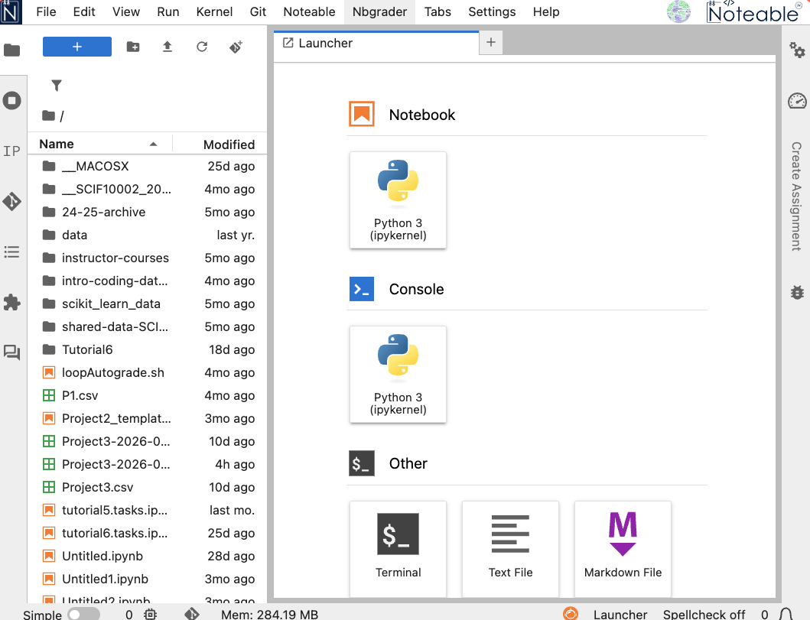This screenshot has width=810, height=620.
Task: Open the debugger bug icon panel
Action: pyautogui.click(x=797, y=291)
